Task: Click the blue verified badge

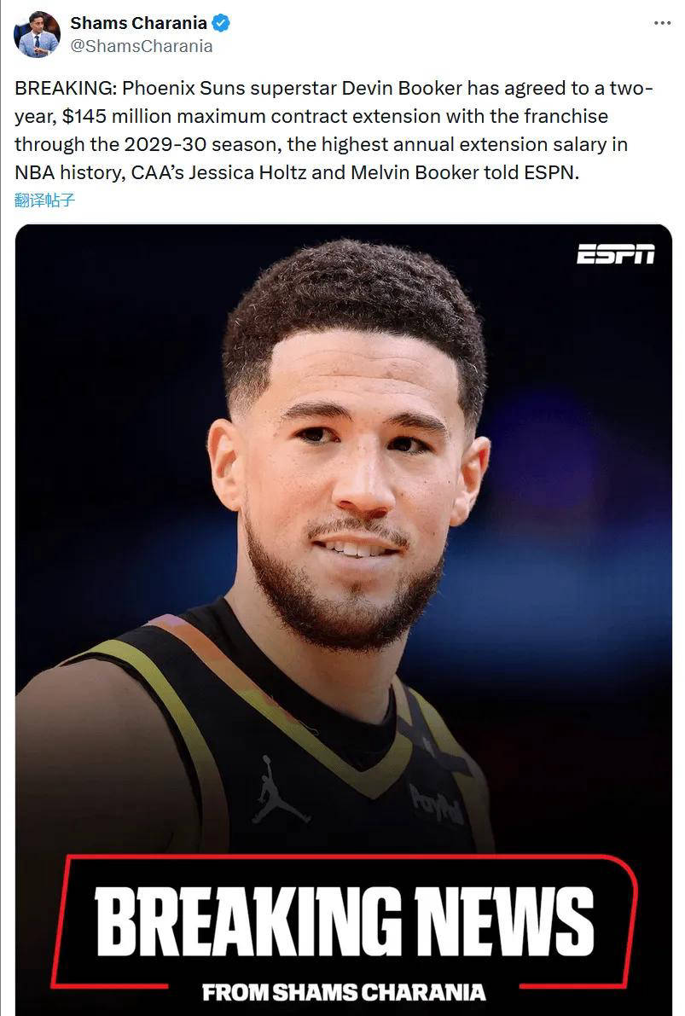Action: click(221, 23)
